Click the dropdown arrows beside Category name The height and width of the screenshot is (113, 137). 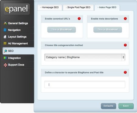[123, 57]
